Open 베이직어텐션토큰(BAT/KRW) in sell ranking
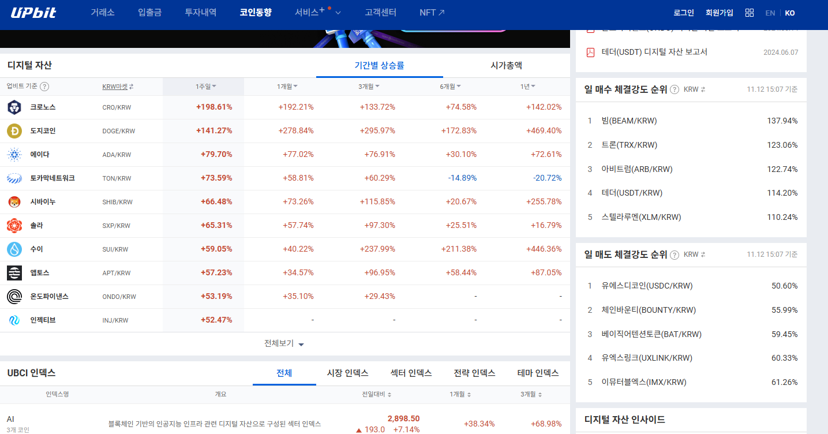This screenshot has width=828, height=434. tap(651, 334)
